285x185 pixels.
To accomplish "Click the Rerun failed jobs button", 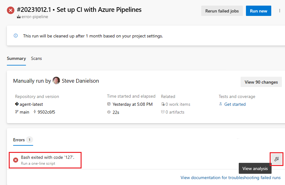I will coord(222,11).
